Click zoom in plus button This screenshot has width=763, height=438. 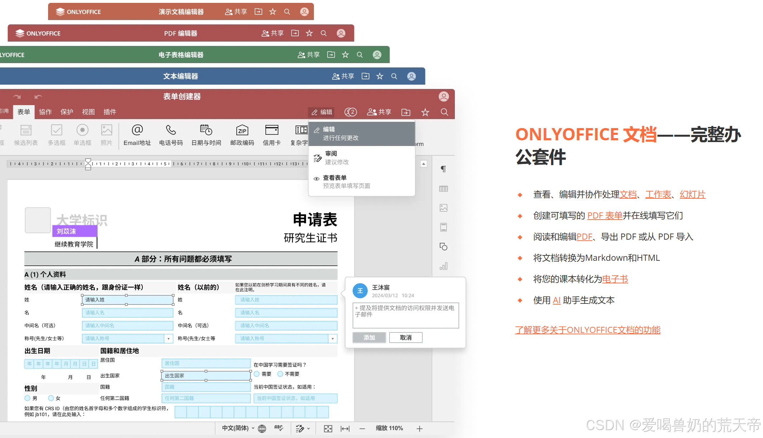click(419, 429)
